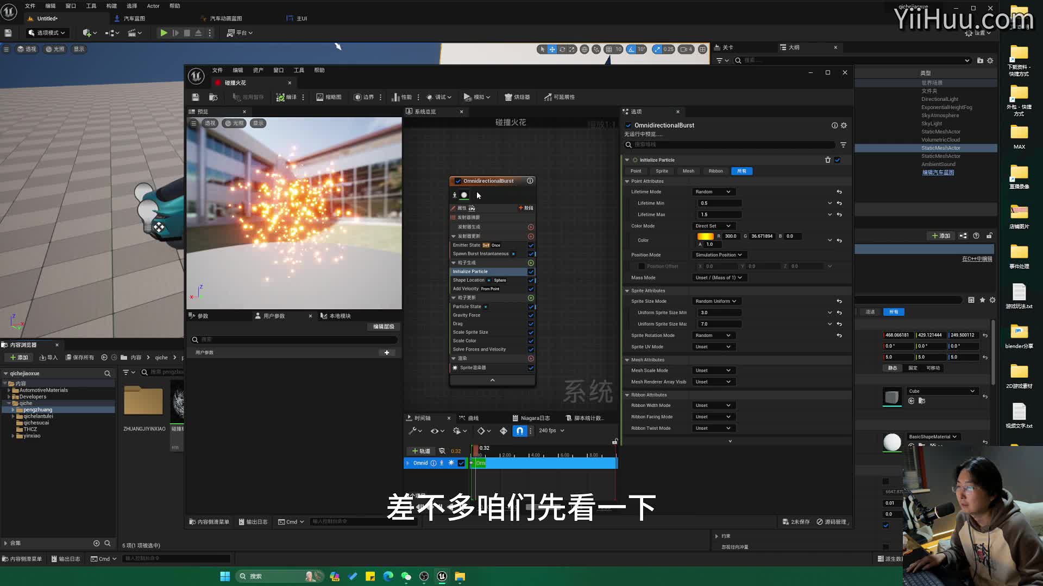Open the MAX folder on desktop
The width and height of the screenshot is (1043, 586).
point(1019,136)
